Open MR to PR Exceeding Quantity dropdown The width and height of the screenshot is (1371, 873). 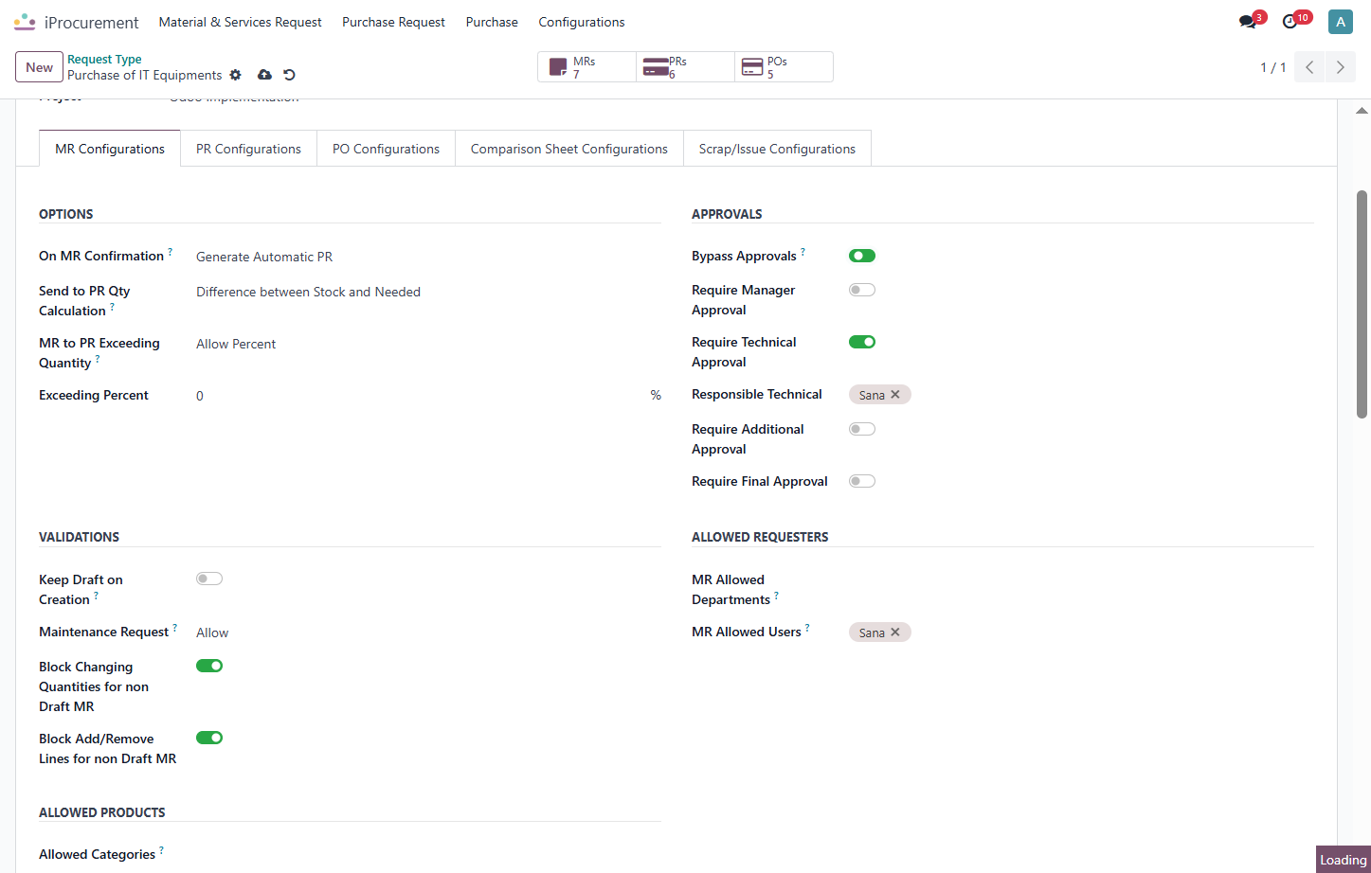point(428,344)
